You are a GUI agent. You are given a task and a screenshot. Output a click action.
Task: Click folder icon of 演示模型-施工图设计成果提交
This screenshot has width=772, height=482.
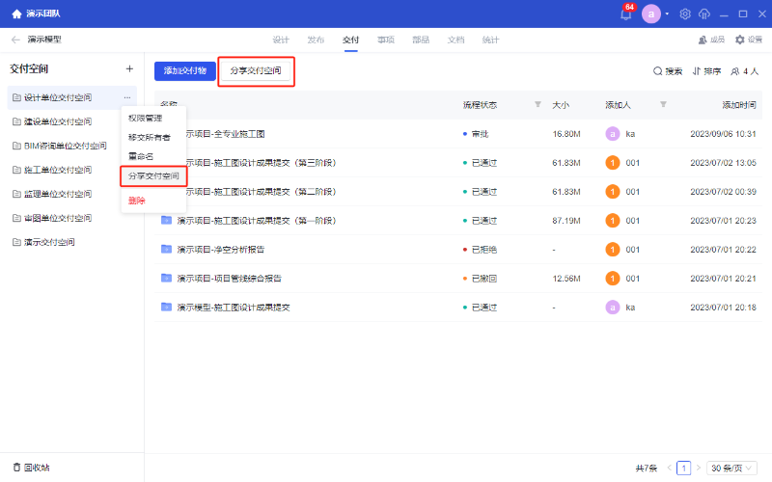166,308
